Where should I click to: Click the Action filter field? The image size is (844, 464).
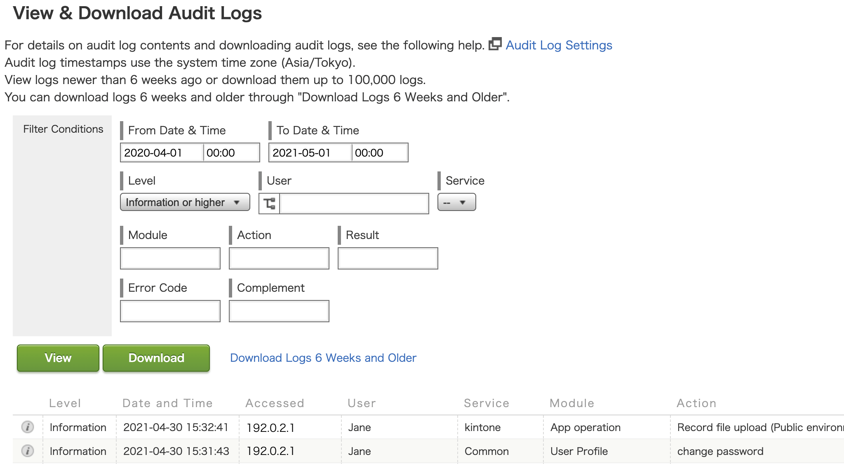pyautogui.click(x=279, y=258)
